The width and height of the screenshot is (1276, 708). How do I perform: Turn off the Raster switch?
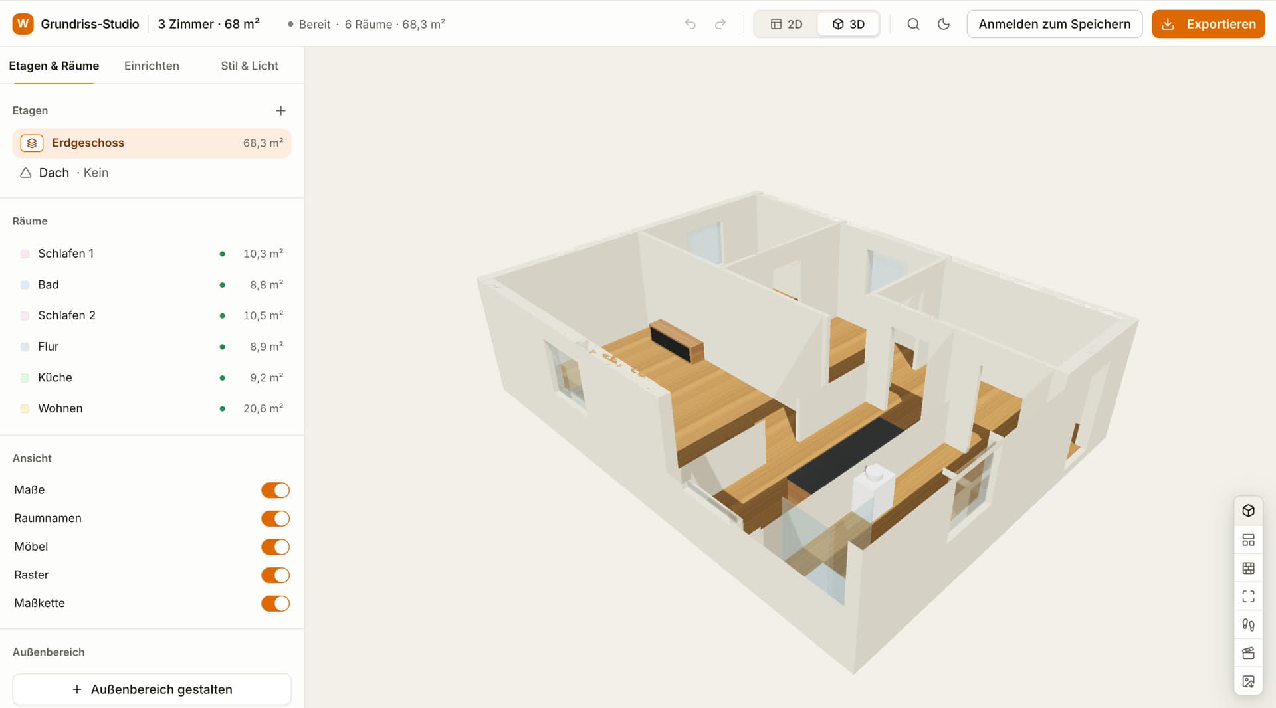pos(275,575)
